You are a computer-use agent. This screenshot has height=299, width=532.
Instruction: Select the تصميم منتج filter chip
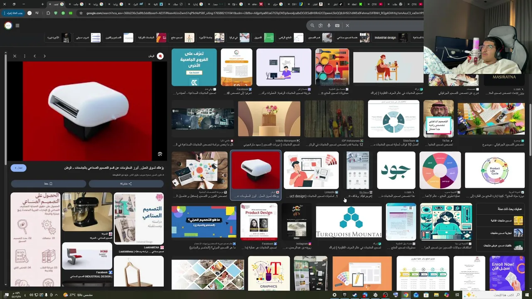182,37
